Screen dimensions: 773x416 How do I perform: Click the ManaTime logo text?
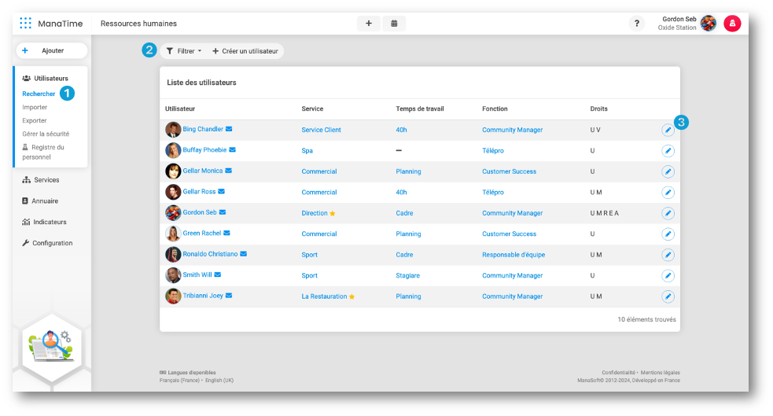(x=60, y=24)
